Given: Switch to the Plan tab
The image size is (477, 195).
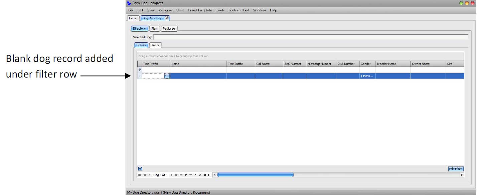Looking at the screenshot, I should (154, 29).
